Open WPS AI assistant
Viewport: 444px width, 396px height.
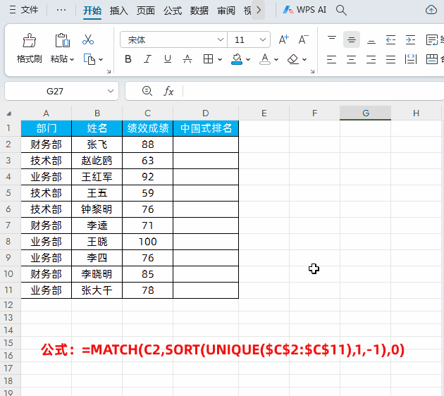304,10
